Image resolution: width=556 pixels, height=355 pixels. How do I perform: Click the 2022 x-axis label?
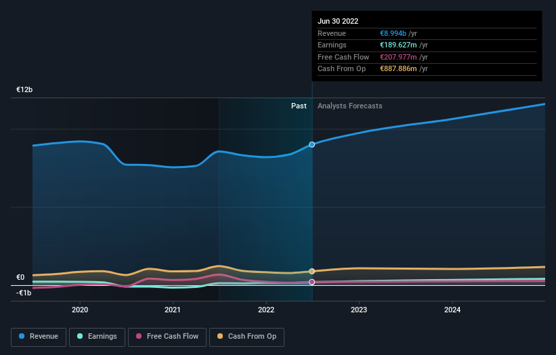(266, 310)
